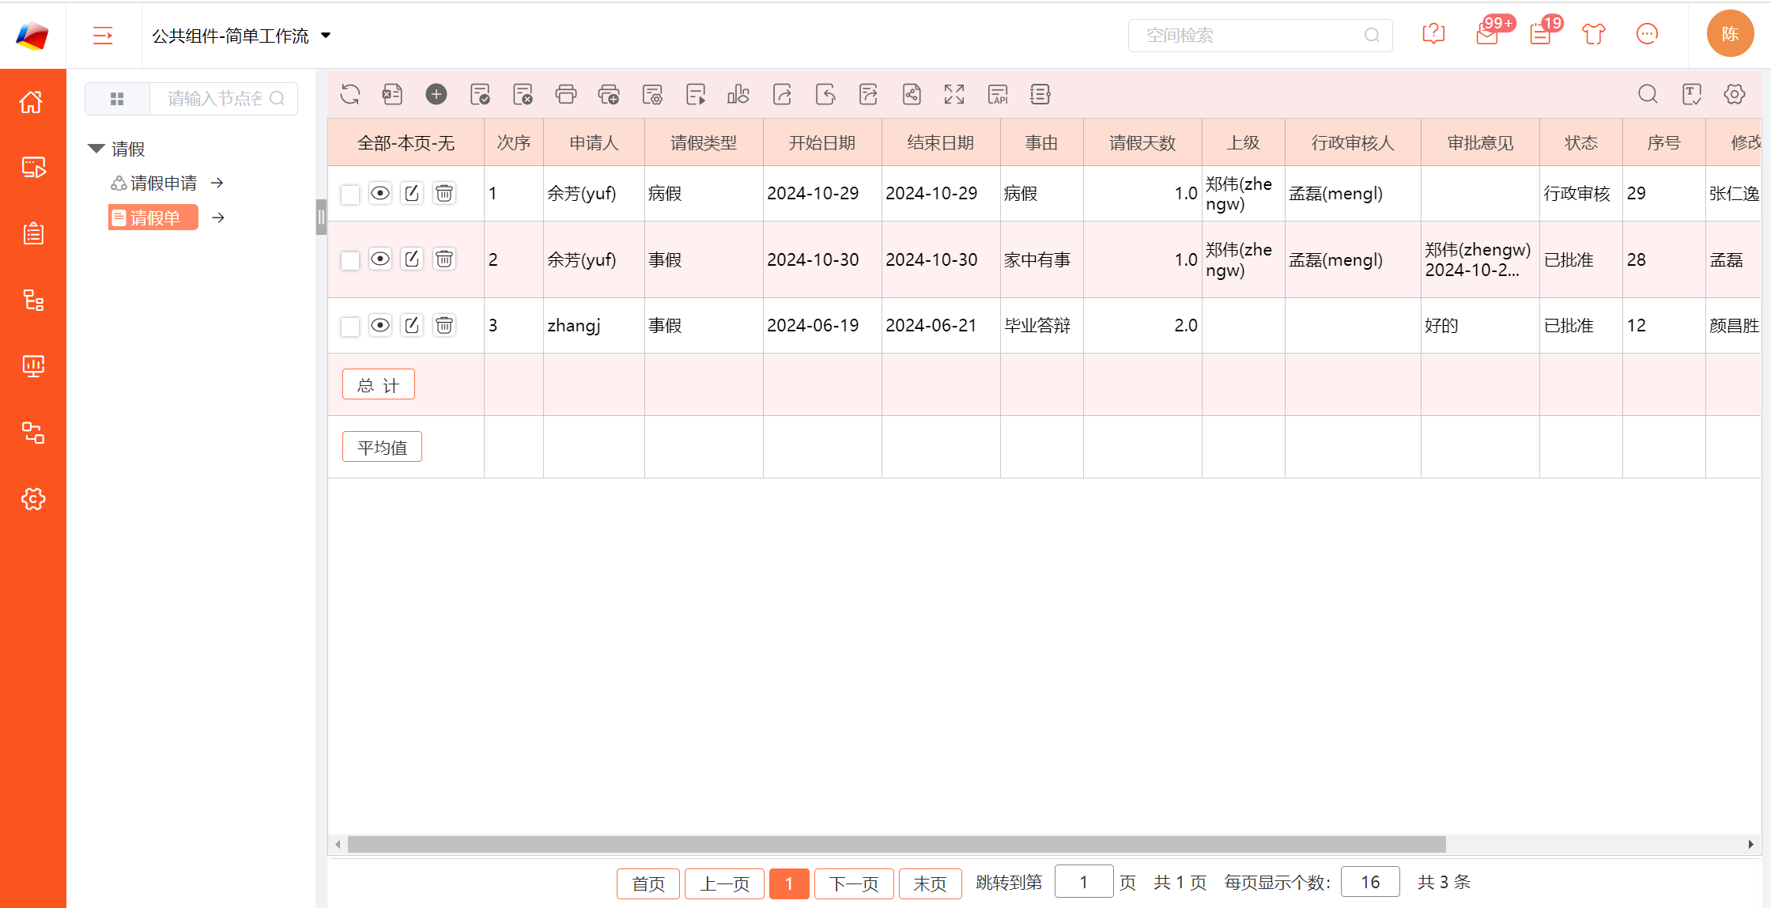The width and height of the screenshot is (1771, 908).
Task: Open table search with the magnifier icon
Action: click(x=1648, y=95)
